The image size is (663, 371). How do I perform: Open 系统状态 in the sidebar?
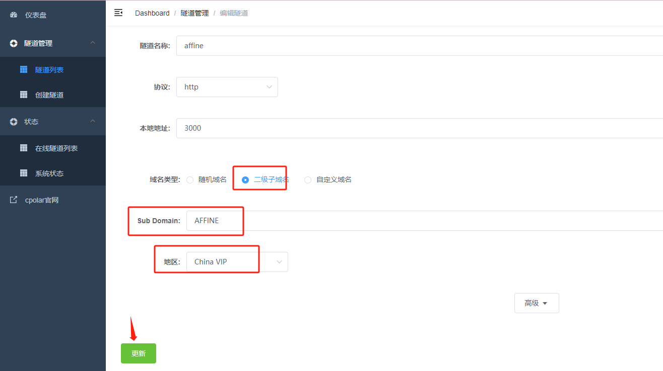[x=53, y=173]
